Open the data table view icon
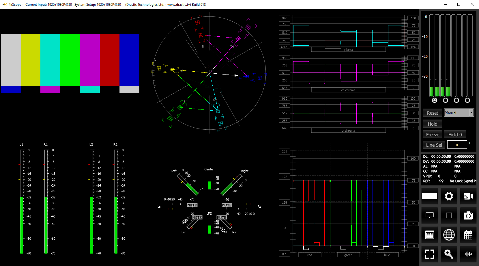This screenshot has width=479, height=266. (430, 235)
